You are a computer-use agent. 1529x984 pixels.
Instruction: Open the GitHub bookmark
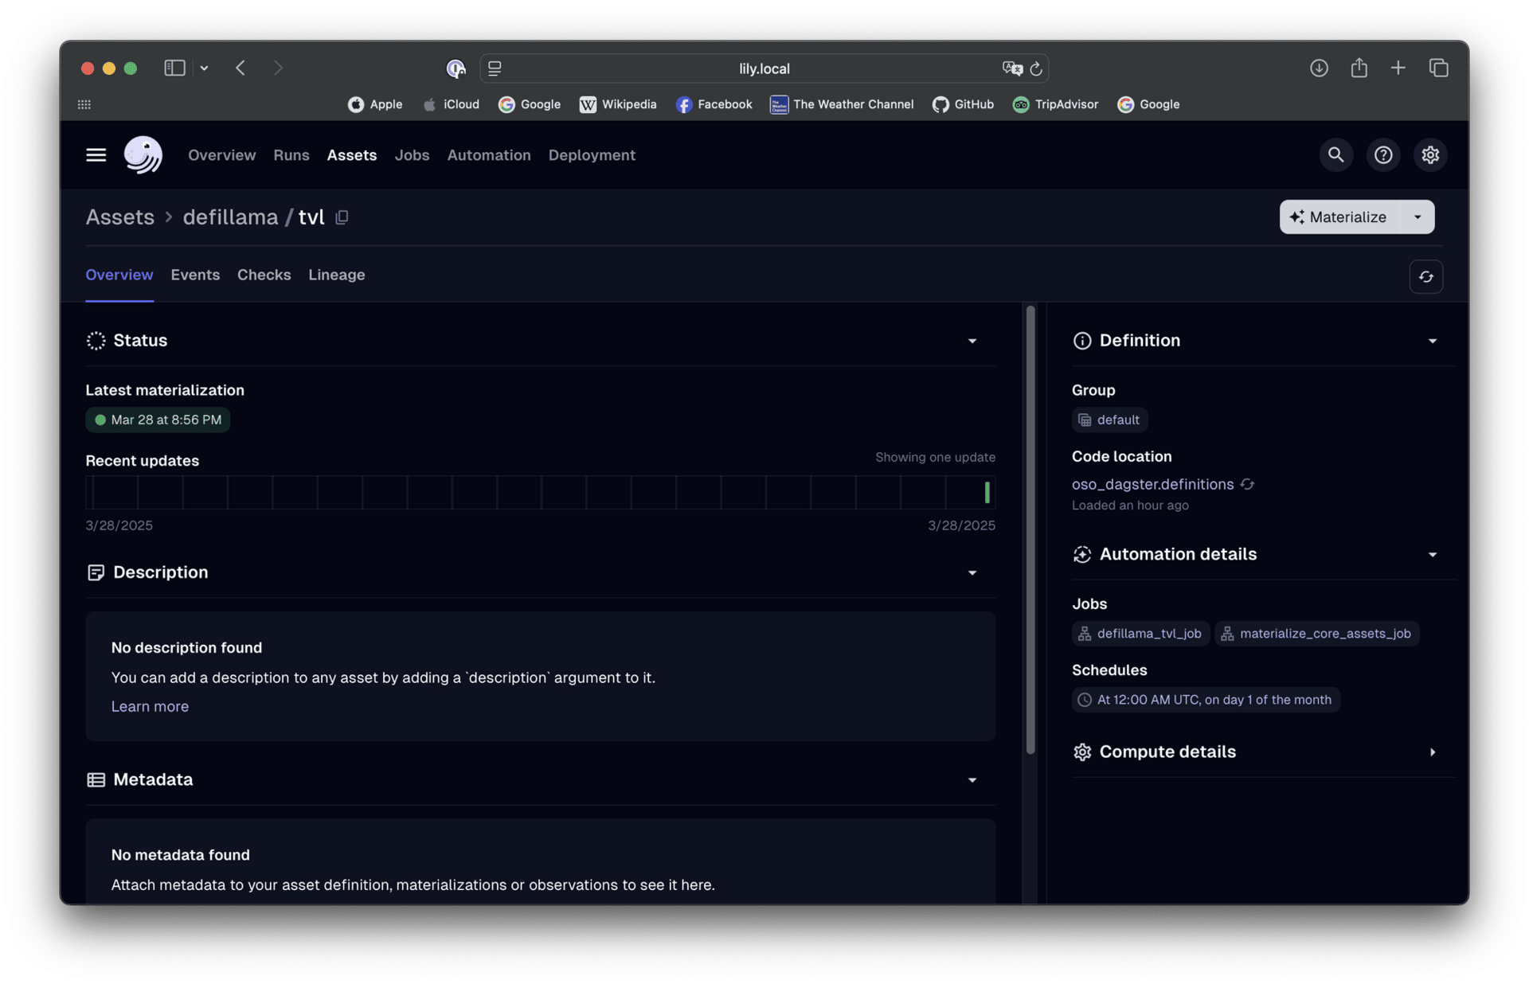click(x=963, y=104)
